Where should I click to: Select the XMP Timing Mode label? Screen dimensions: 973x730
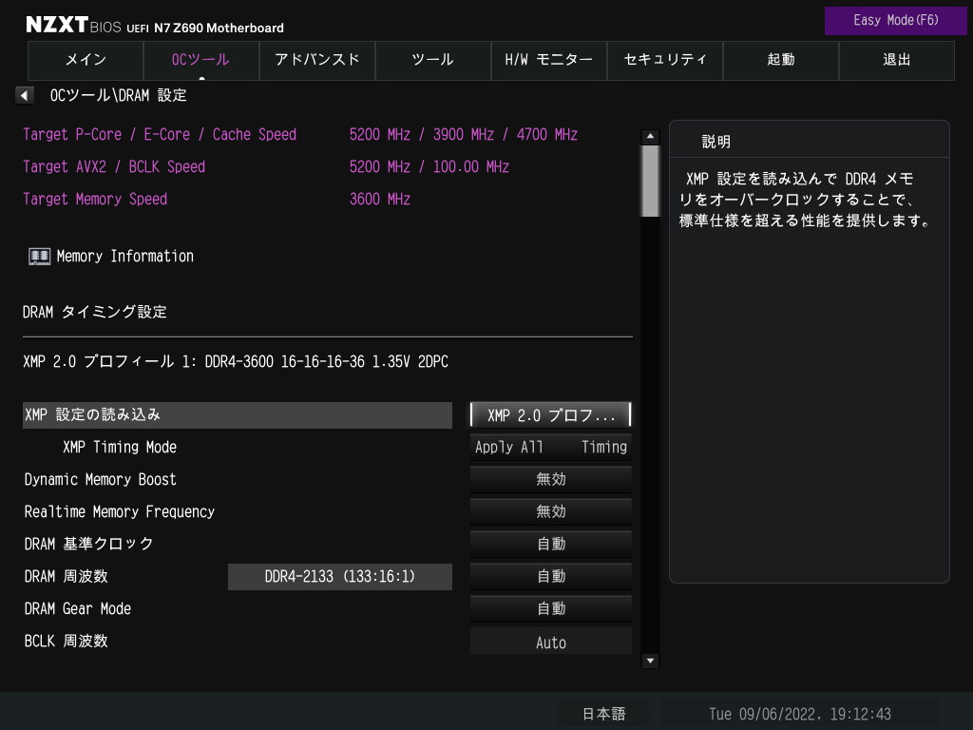point(120,447)
